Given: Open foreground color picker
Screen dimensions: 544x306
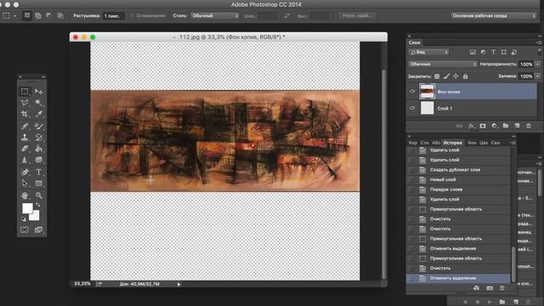Looking at the screenshot, I should tap(27, 208).
